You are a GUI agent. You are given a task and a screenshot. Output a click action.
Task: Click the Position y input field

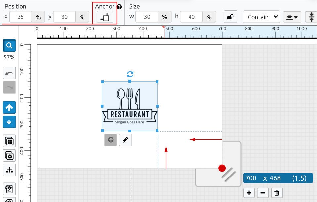[x=64, y=17]
